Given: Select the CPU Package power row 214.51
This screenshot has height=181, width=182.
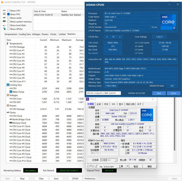Looking at the screenshot, I should [x=45, y=109].
